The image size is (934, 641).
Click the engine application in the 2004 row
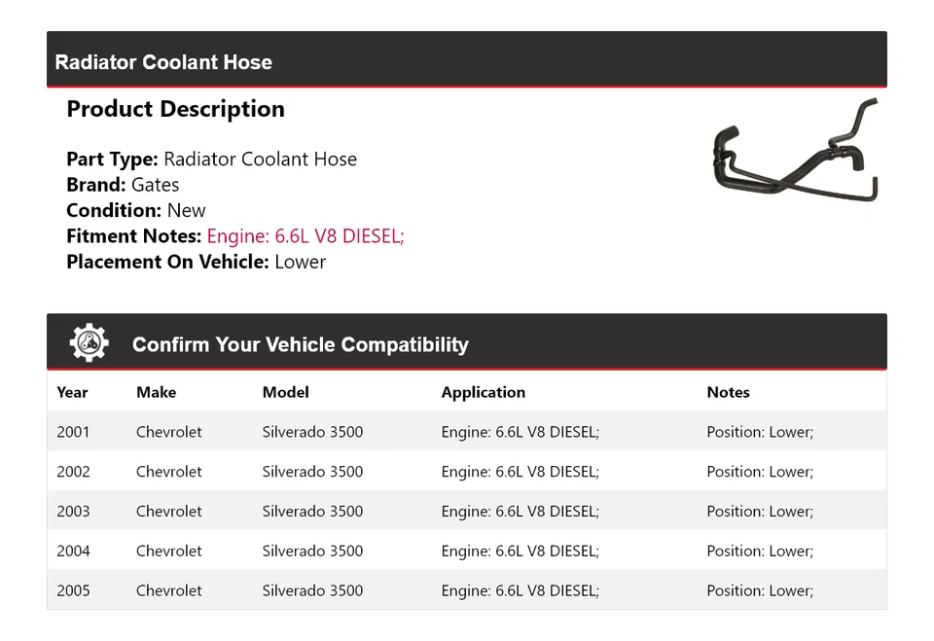click(x=520, y=551)
